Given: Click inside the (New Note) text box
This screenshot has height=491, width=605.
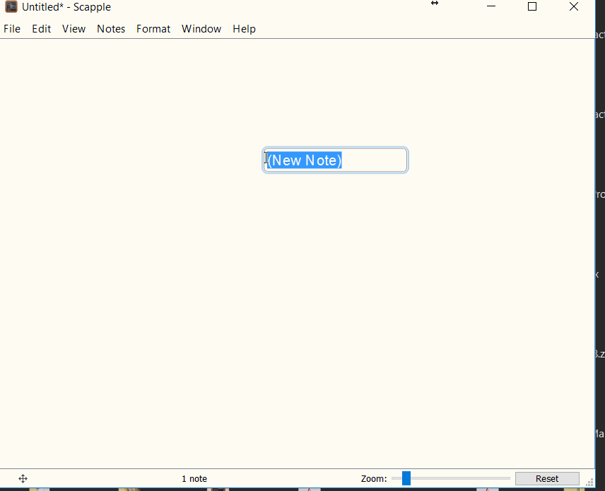Looking at the screenshot, I should pos(335,160).
